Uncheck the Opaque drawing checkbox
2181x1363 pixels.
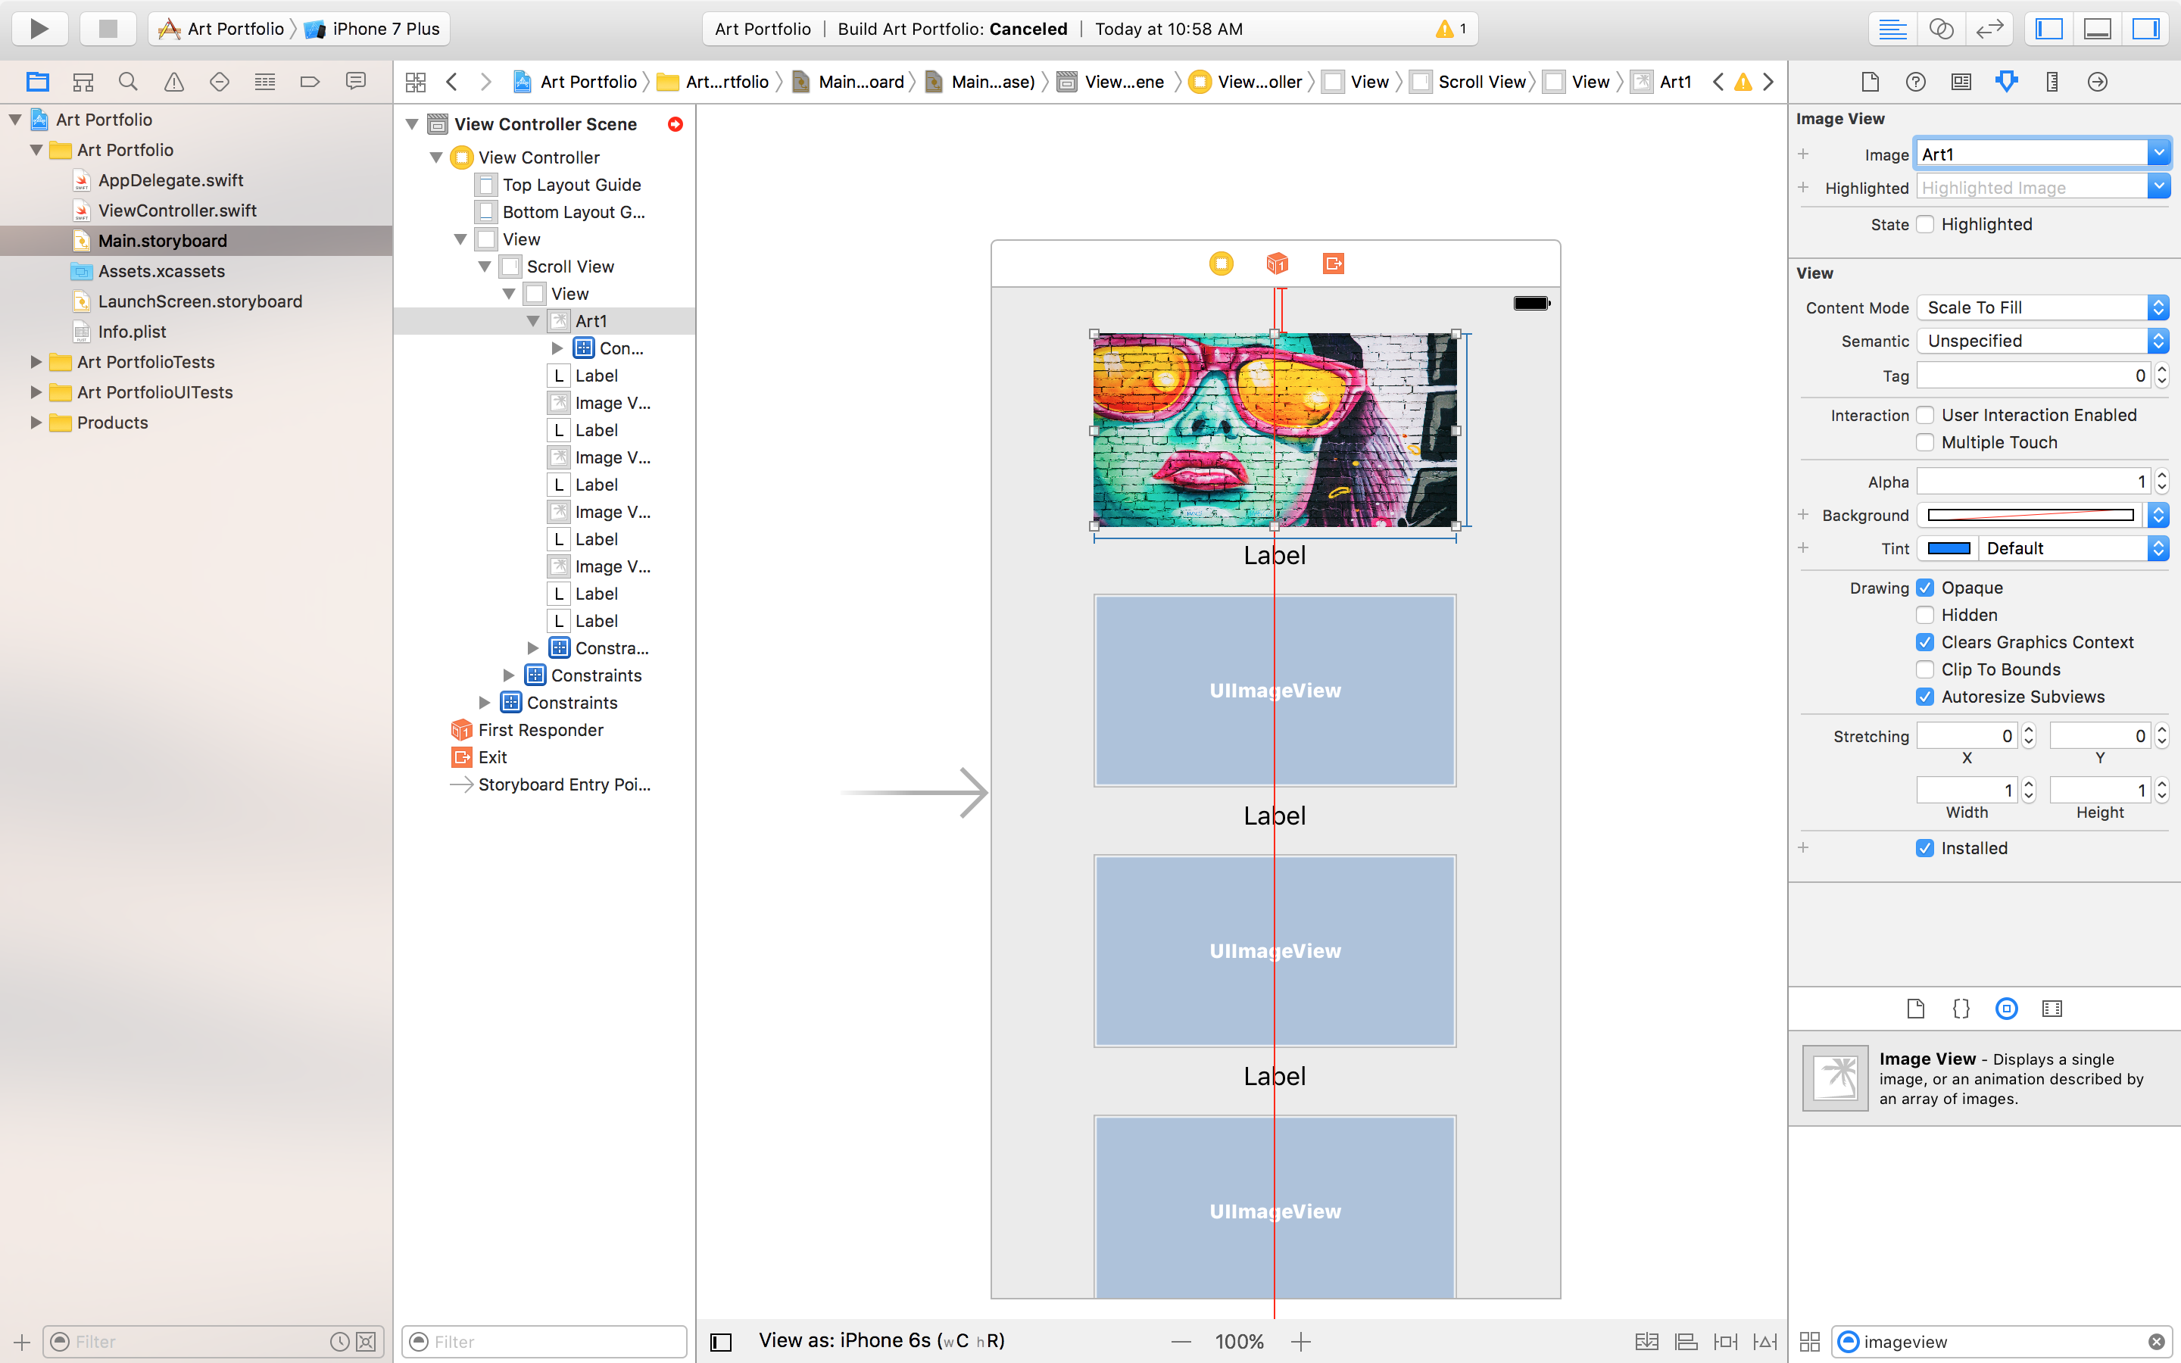click(x=1926, y=587)
